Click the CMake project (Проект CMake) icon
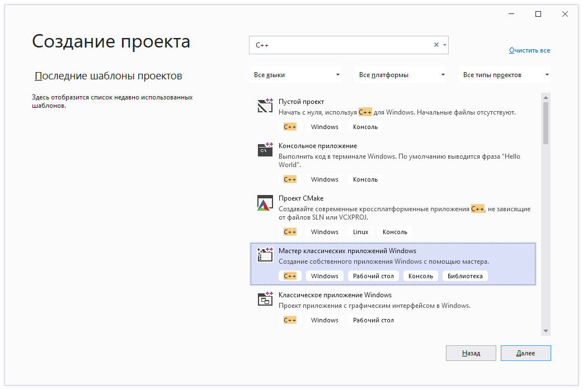Viewport: 583px width, 390px height. point(265,203)
